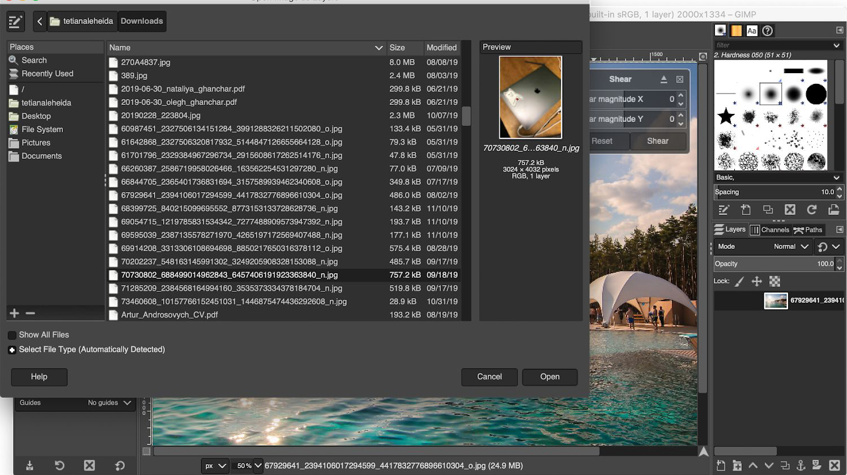Image resolution: width=847 pixels, height=475 pixels.
Task: Open the layer Mode dropdown
Action: [x=763, y=247]
